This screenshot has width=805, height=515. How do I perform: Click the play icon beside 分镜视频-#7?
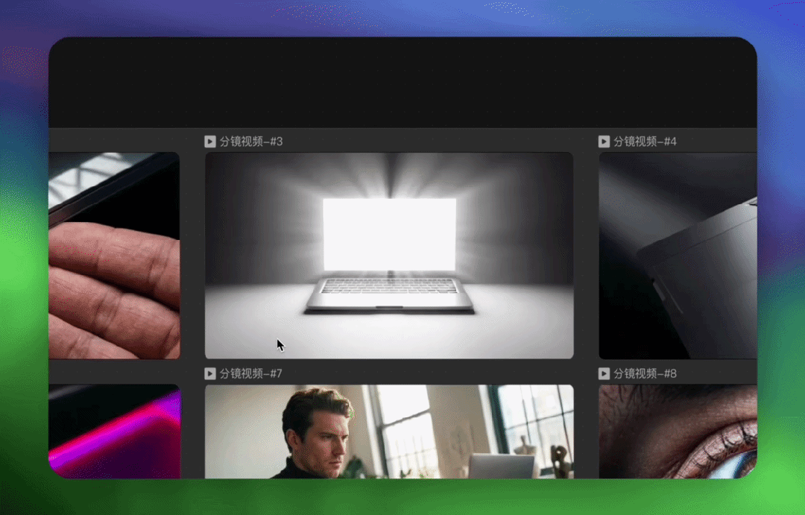(x=210, y=373)
